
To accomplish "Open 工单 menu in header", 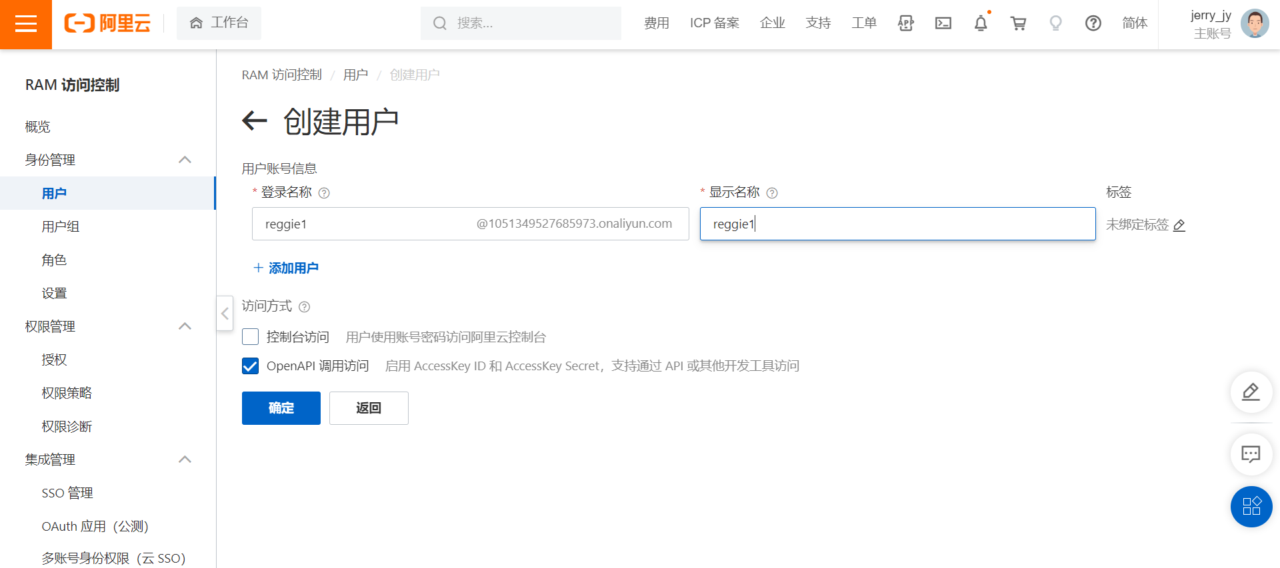I will 864,23.
